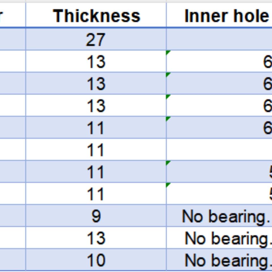Click the first 11 in the Thickness column
This screenshot has height=272, width=272.
(x=96, y=128)
